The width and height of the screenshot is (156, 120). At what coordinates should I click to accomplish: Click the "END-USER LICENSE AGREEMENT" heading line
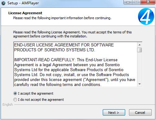[64, 45]
